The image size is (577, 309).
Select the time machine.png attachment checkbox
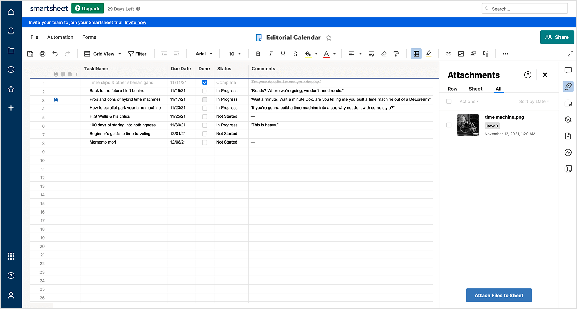(x=449, y=125)
